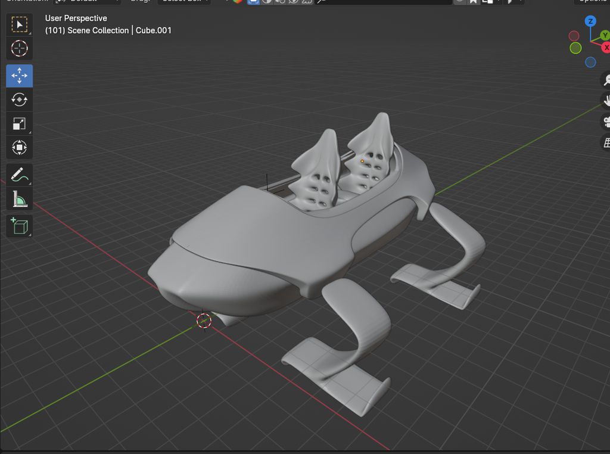Viewport: 610px width, 454px height.
Task: Click the zoom magnifier viewport button
Action: tap(606, 80)
